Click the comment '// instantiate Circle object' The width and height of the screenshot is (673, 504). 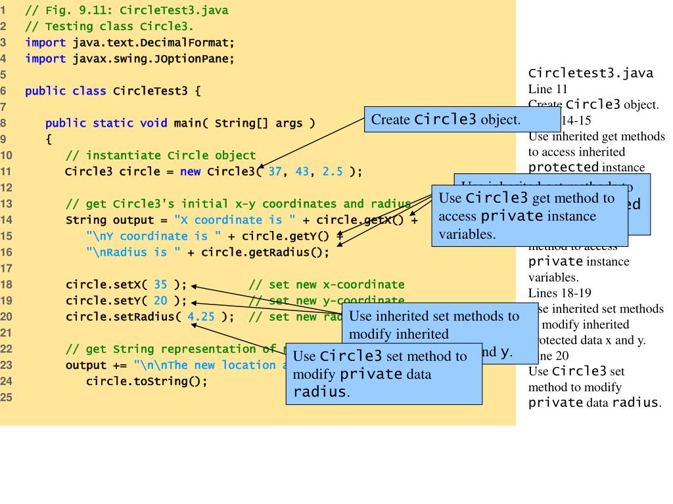[x=161, y=156]
